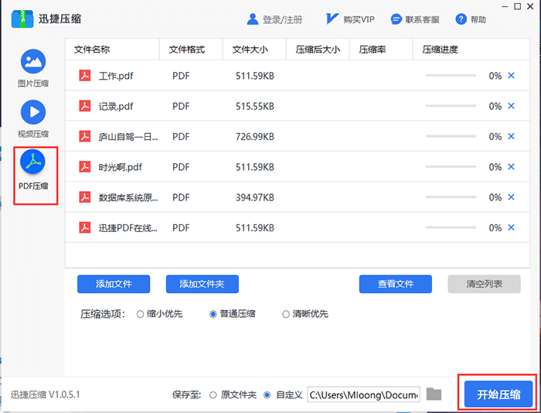Click 添加文件夹 button

pos(202,284)
